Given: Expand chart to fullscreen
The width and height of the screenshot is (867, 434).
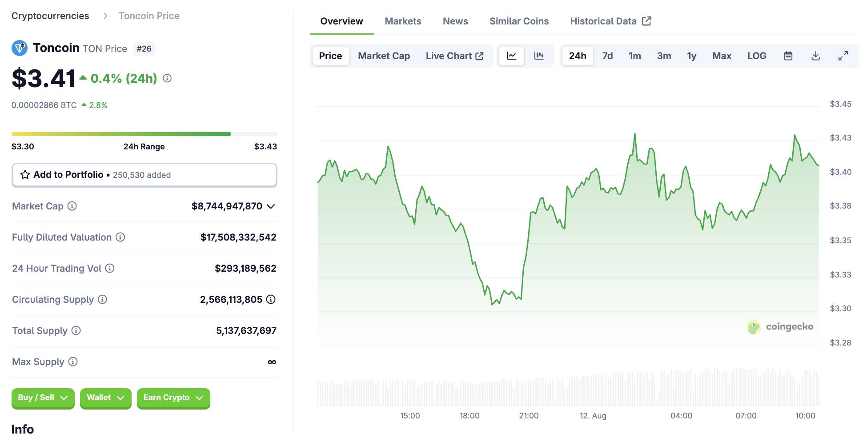Looking at the screenshot, I should point(843,56).
